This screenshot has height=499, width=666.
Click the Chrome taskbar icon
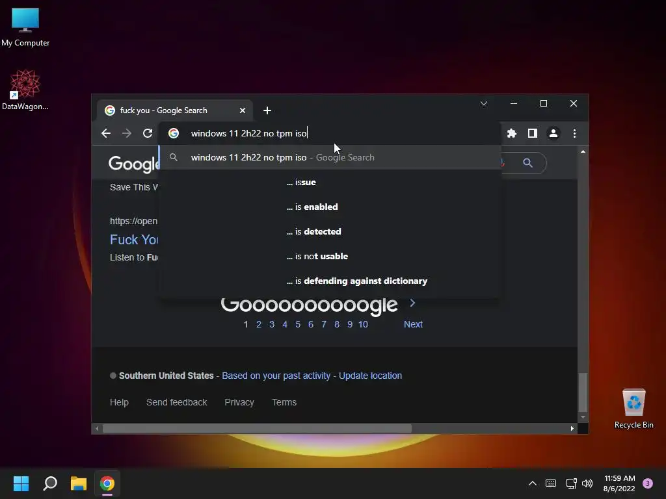[x=107, y=483]
